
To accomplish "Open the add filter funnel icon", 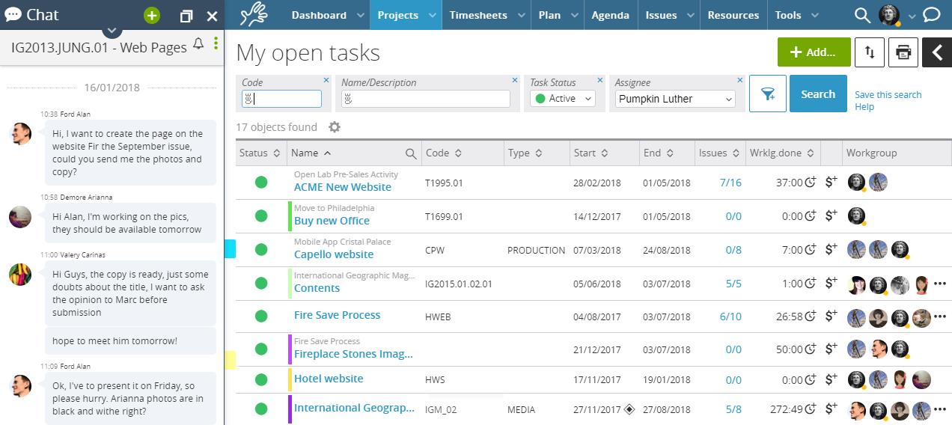I will click(x=767, y=94).
